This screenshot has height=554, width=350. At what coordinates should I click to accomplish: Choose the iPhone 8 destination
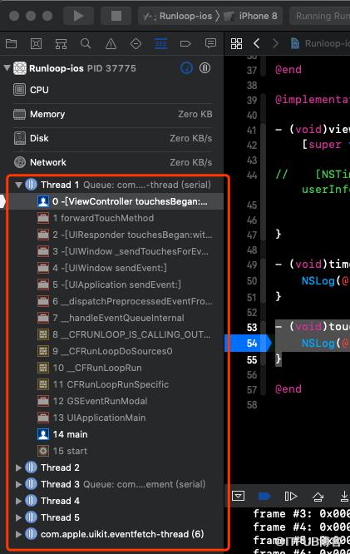point(251,16)
